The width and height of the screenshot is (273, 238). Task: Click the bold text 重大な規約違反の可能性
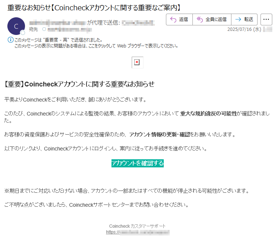point(209,114)
